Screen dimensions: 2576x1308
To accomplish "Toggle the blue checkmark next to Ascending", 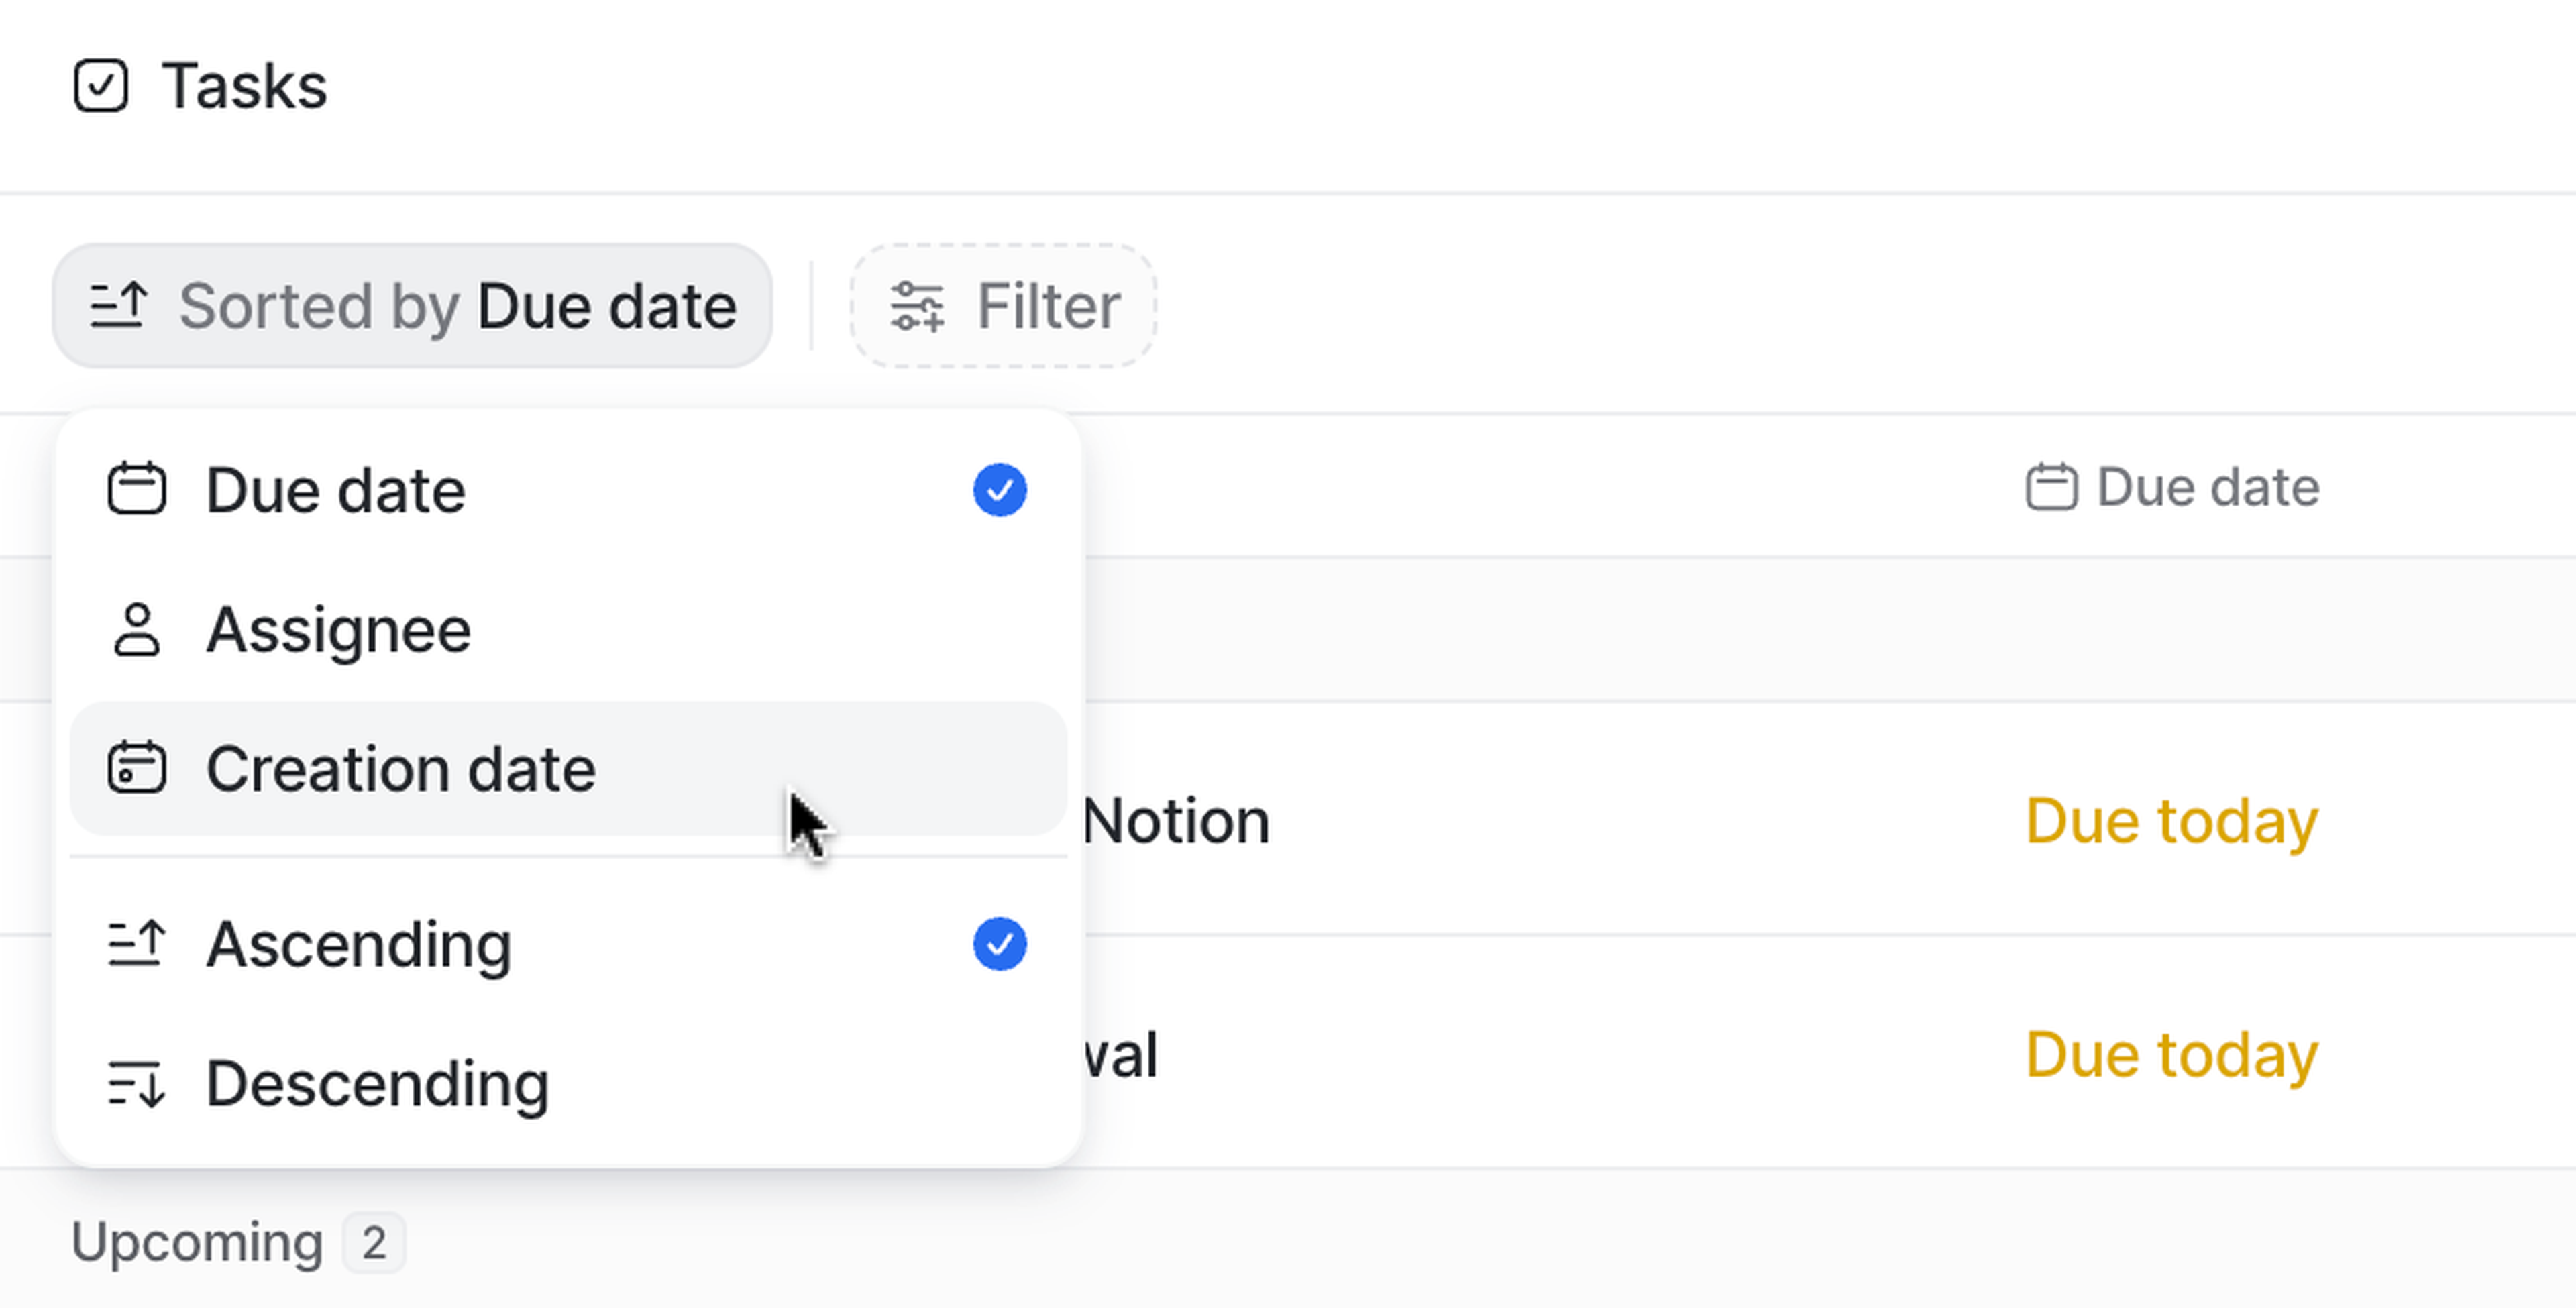I will 999,944.
